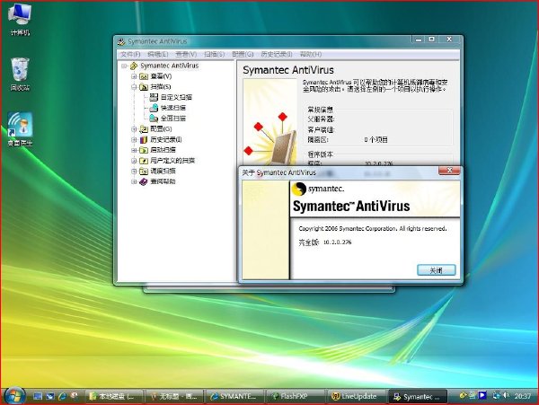
Task: Select the 快速扫描 scan icon
Action: tap(154, 108)
